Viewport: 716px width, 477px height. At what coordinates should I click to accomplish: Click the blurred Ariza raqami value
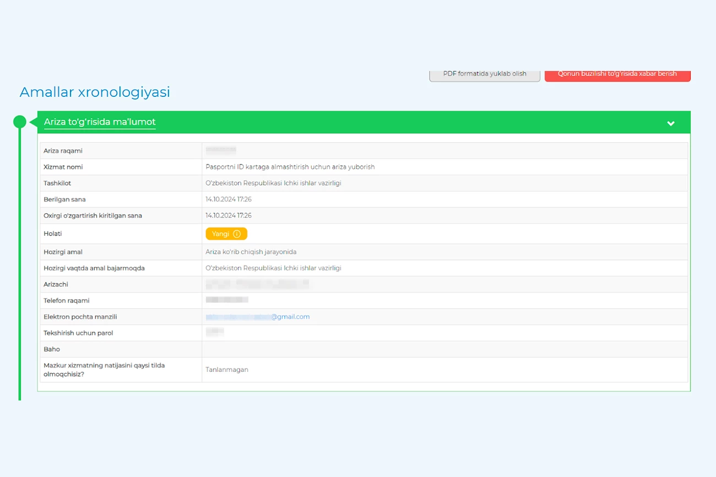[x=221, y=150]
